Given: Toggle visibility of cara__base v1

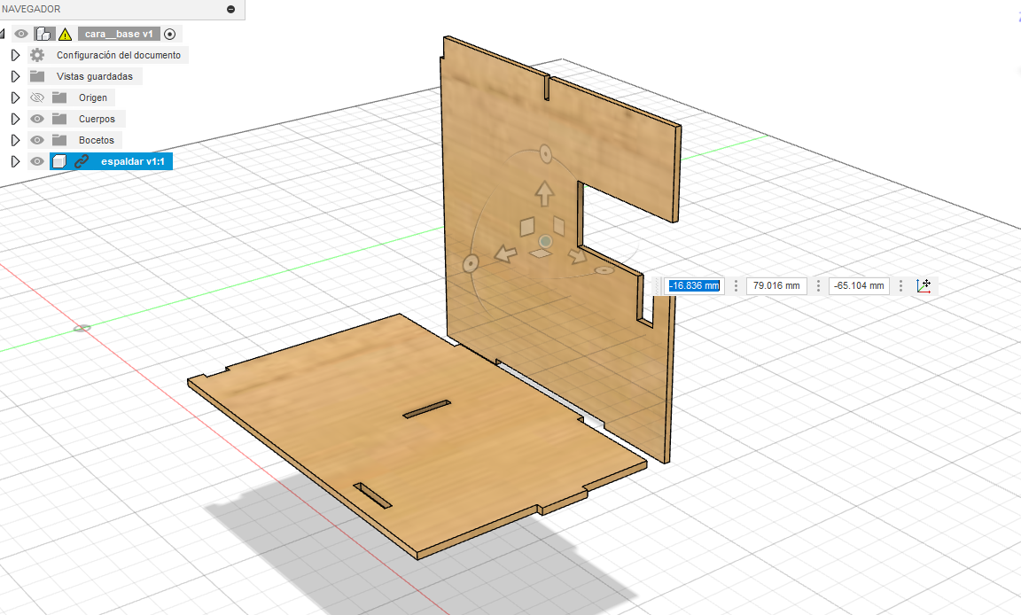Looking at the screenshot, I should click(21, 34).
